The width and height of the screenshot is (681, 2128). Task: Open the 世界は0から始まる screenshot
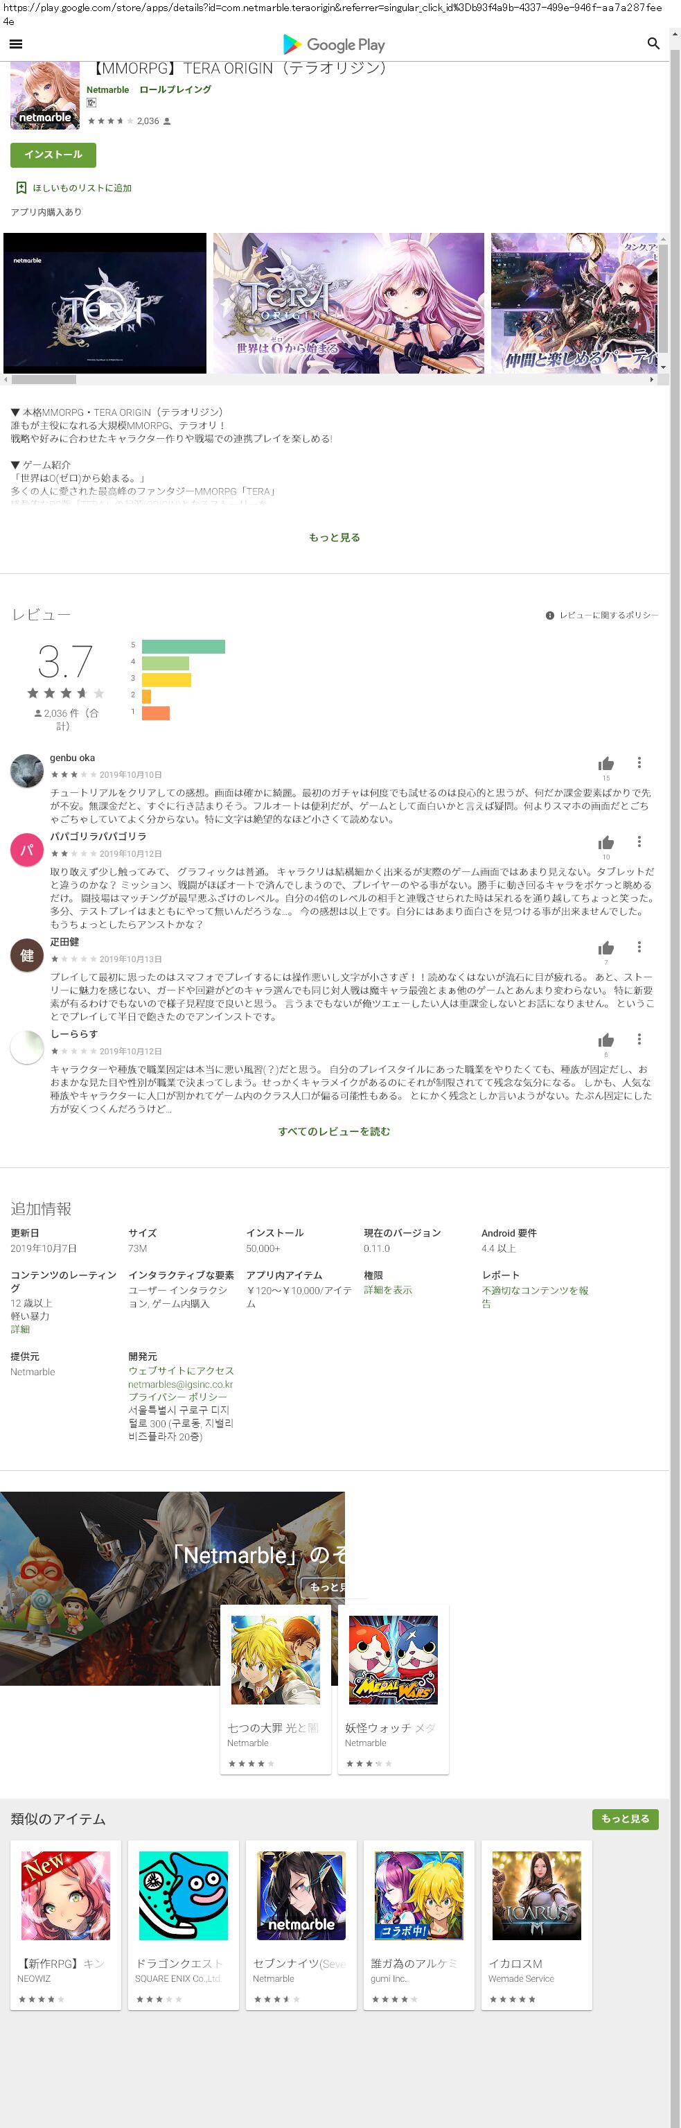click(348, 302)
